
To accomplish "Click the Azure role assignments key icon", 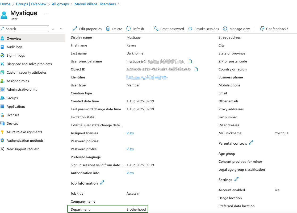I will (x=2, y=132).
